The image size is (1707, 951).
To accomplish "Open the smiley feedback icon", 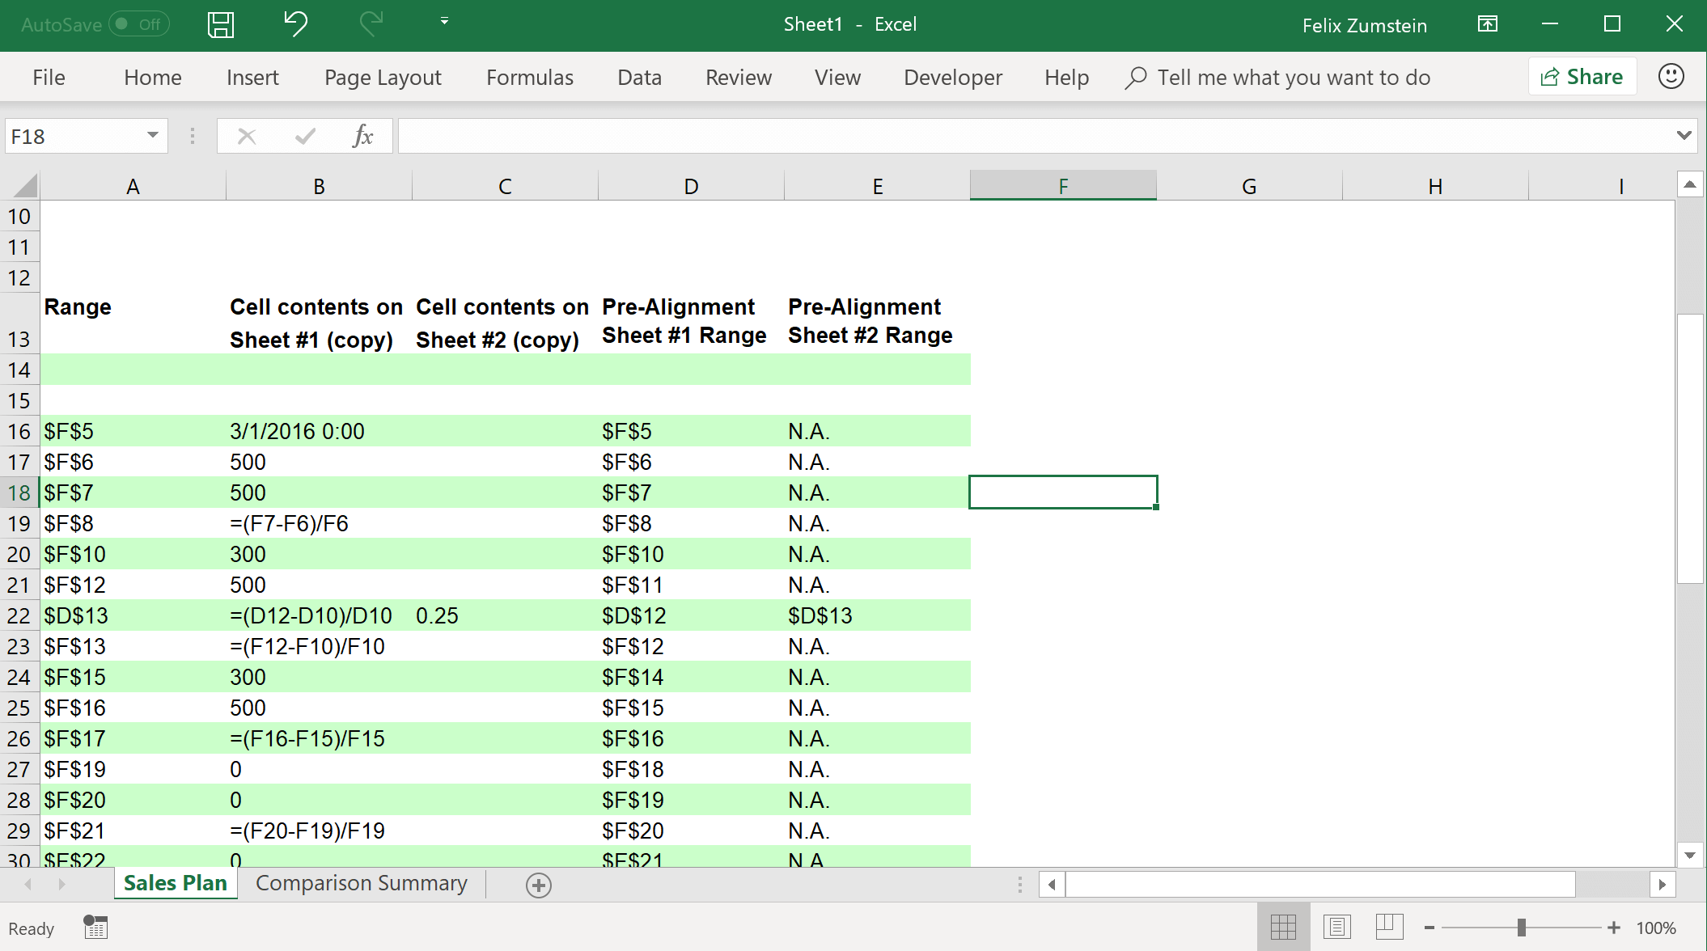I will (x=1671, y=77).
